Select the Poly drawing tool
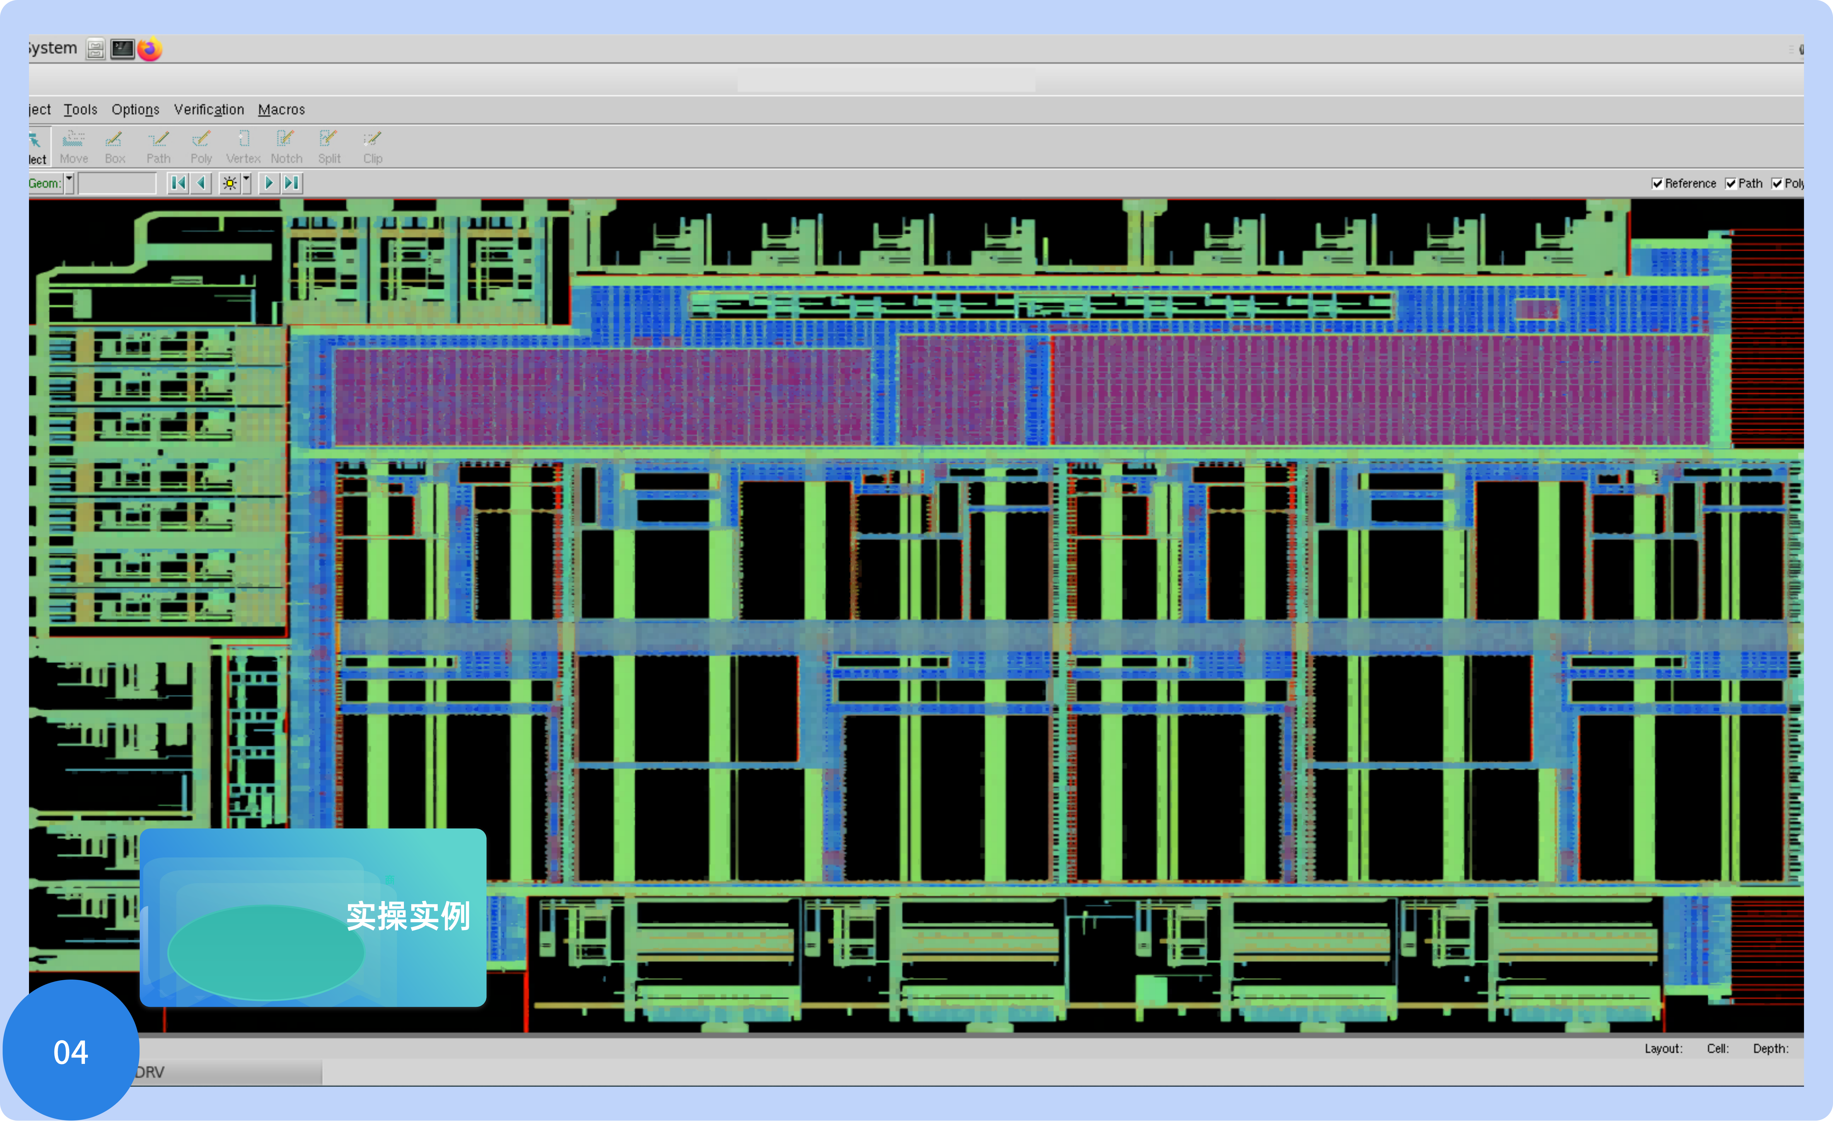 [201, 147]
